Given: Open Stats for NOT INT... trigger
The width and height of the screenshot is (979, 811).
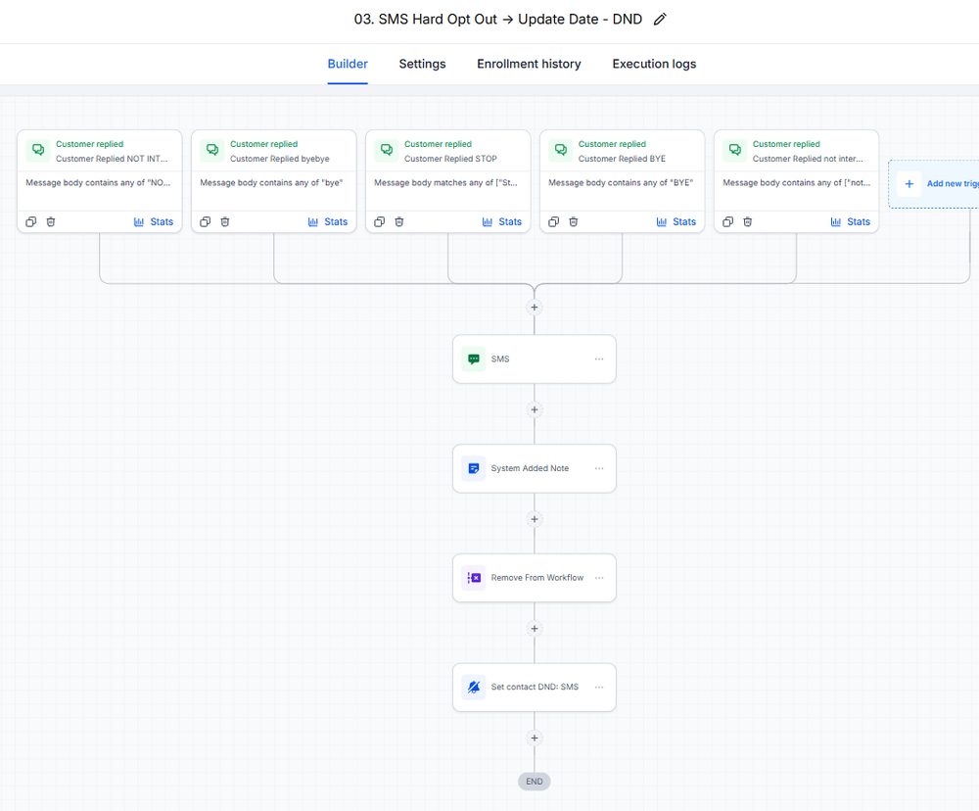Looking at the screenshot, I should click(x=154, y=221).
